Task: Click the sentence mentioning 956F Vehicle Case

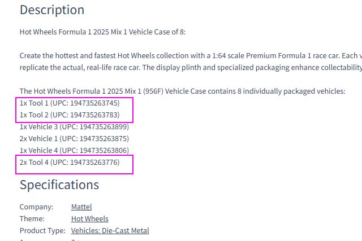Action: 183,91
